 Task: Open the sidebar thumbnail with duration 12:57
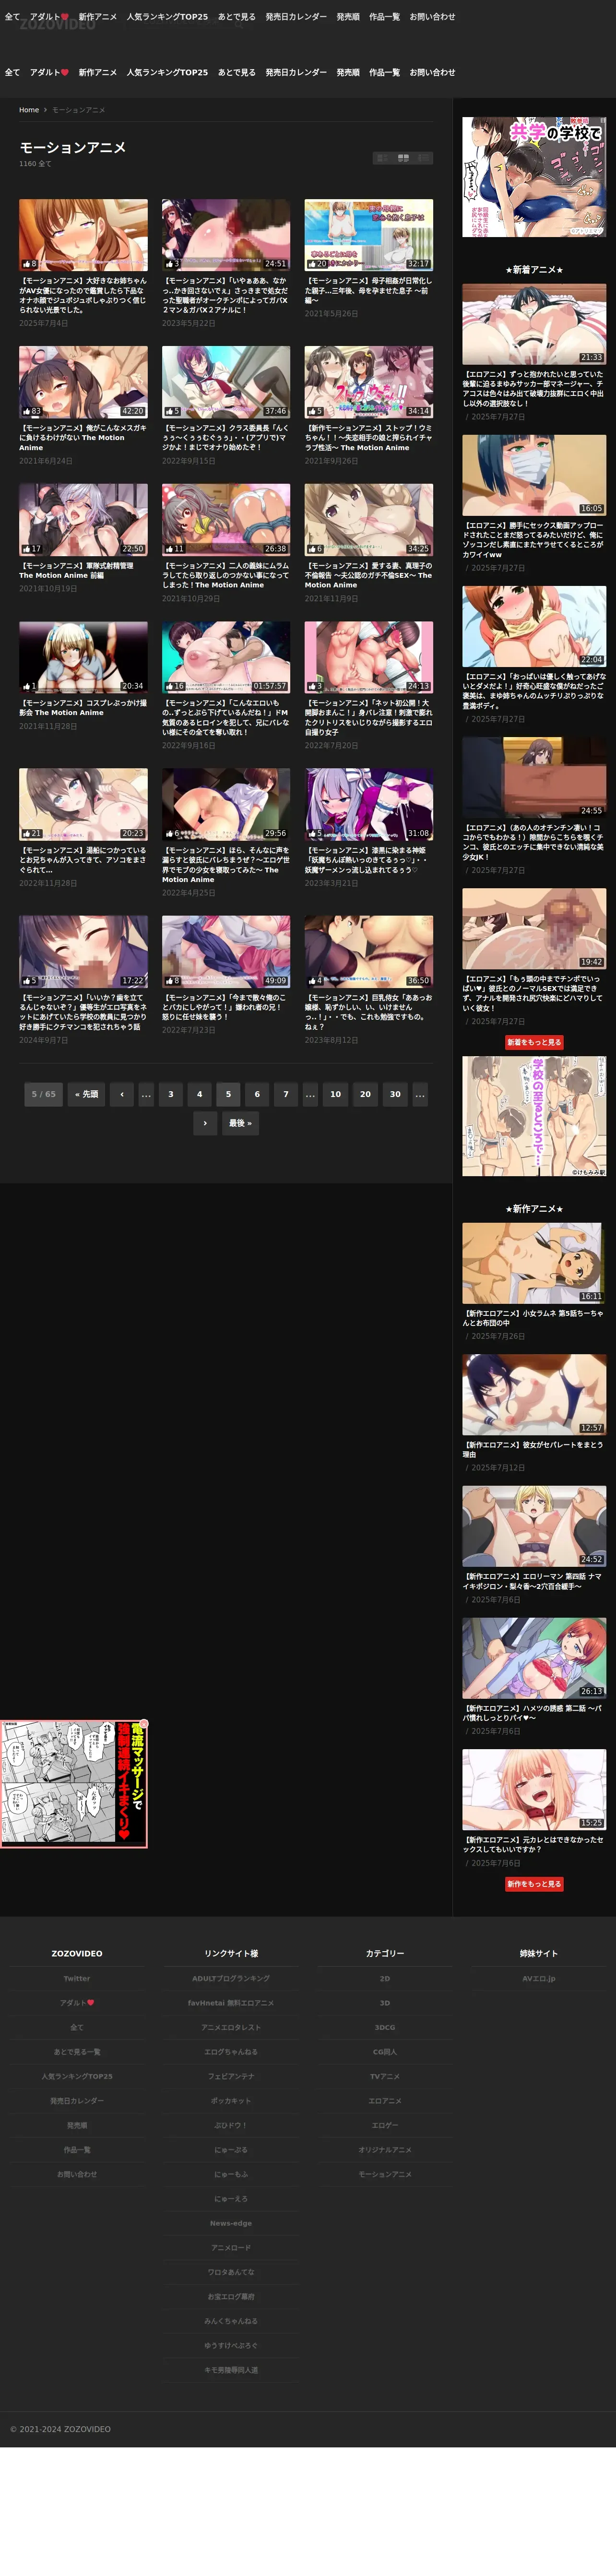coord(534,1395)
